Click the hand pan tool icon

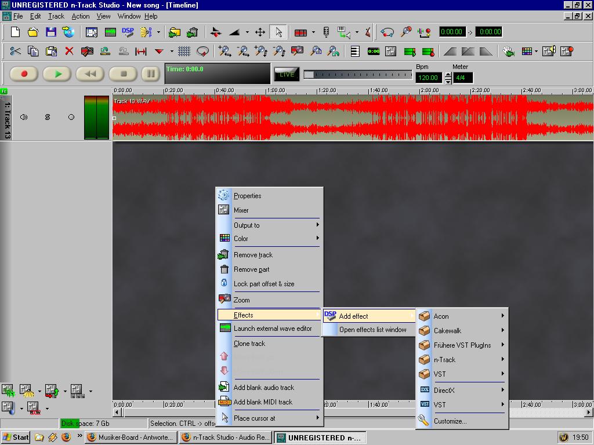pos(508,51)
